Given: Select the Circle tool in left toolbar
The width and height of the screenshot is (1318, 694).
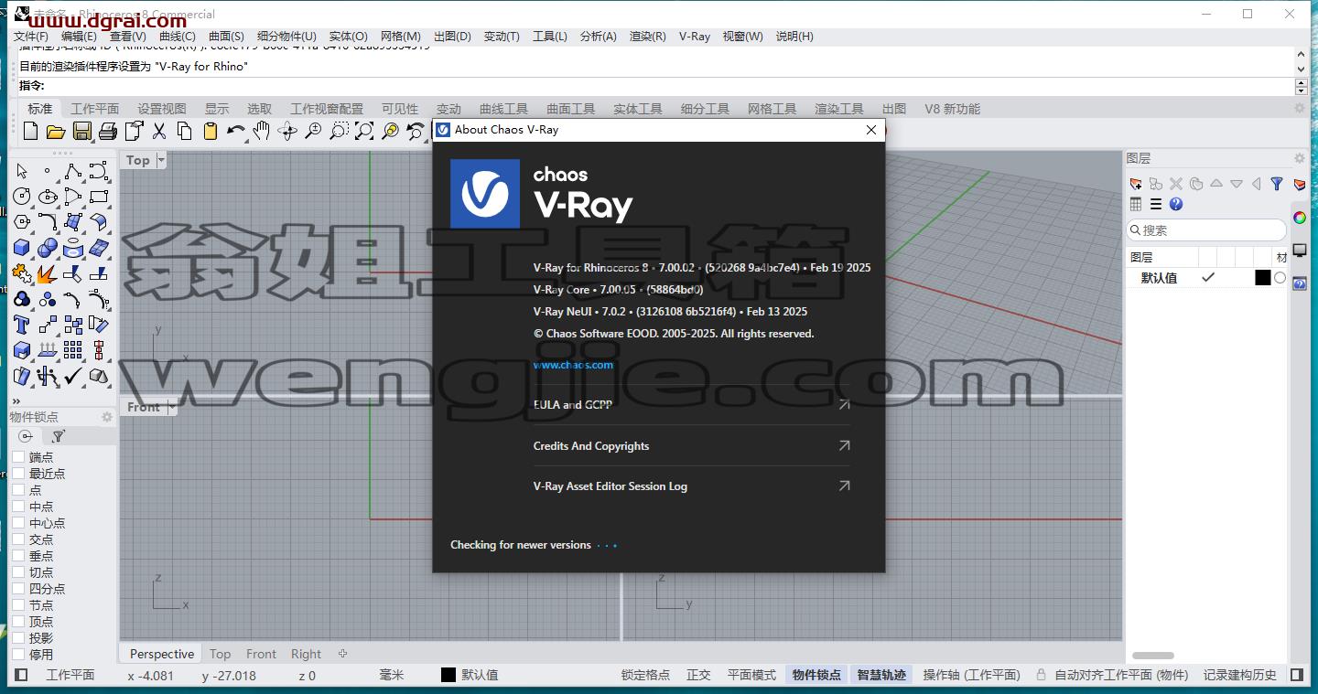Looking at the screenshot, I should click(22, 197).
